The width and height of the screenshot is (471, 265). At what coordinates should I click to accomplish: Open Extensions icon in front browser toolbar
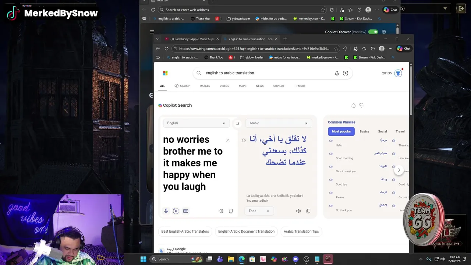[x=345, y=49]
